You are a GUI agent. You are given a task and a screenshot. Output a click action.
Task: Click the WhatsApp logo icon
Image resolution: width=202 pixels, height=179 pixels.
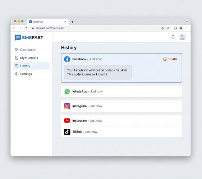(67, 91)
